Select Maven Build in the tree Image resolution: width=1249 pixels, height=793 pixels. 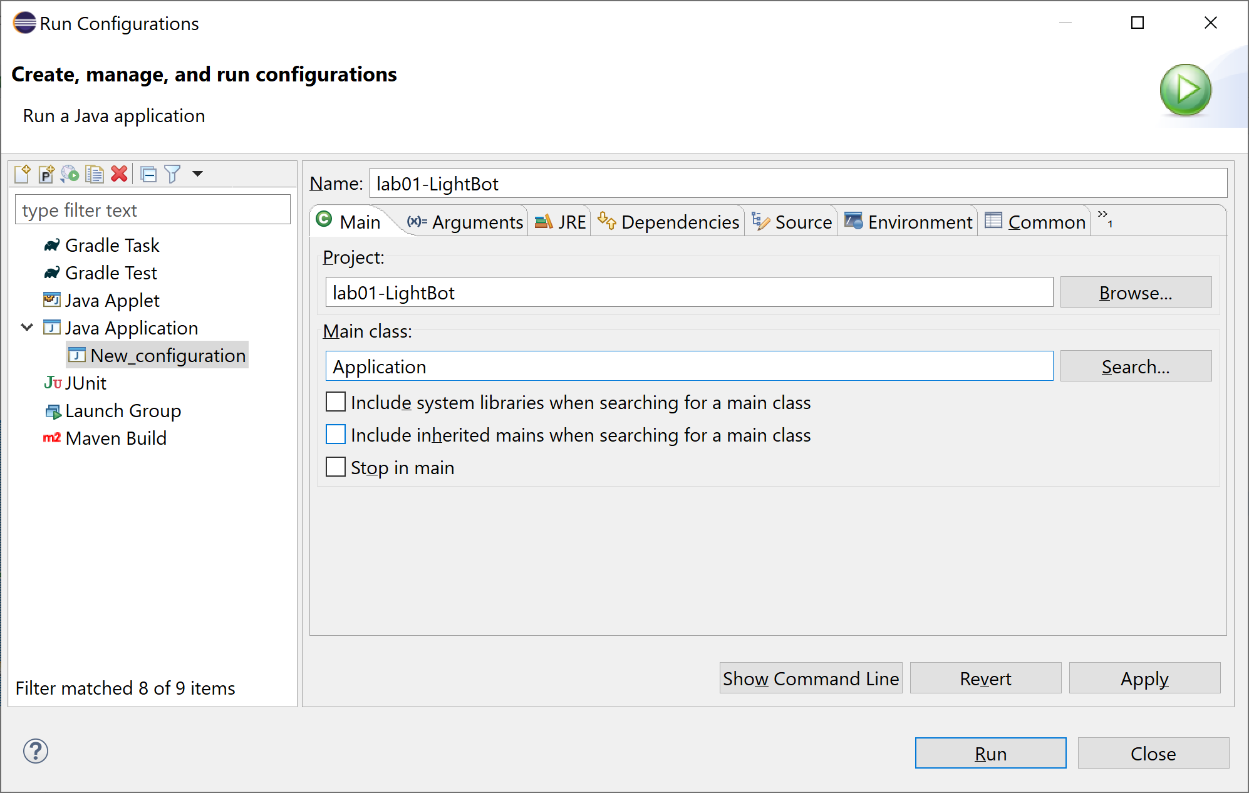pyautogui.click(x=116, y=438)
